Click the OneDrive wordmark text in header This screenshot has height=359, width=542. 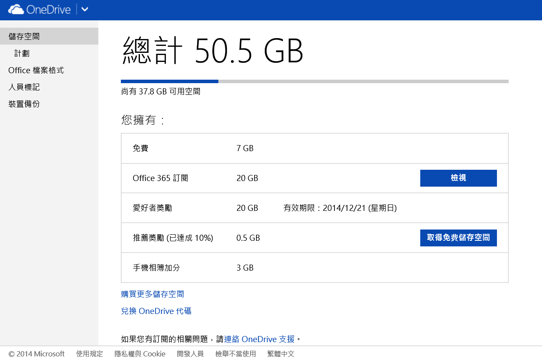pyautogui.click(x=49, y=10)
